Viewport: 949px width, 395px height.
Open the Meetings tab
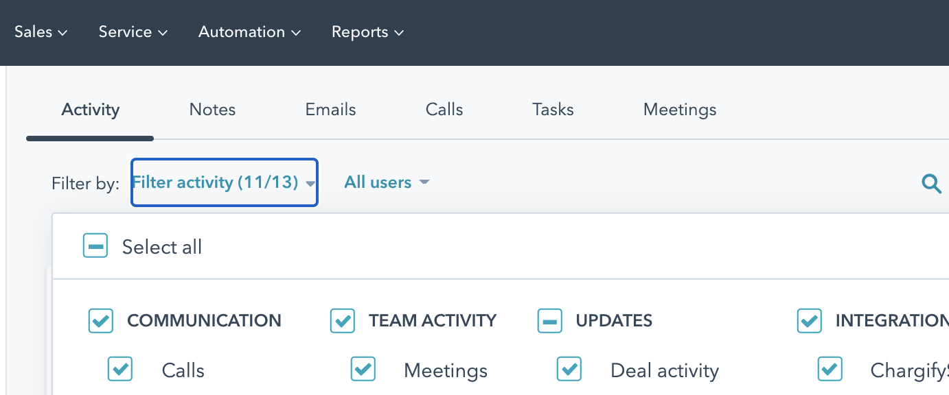click(679, 110)
